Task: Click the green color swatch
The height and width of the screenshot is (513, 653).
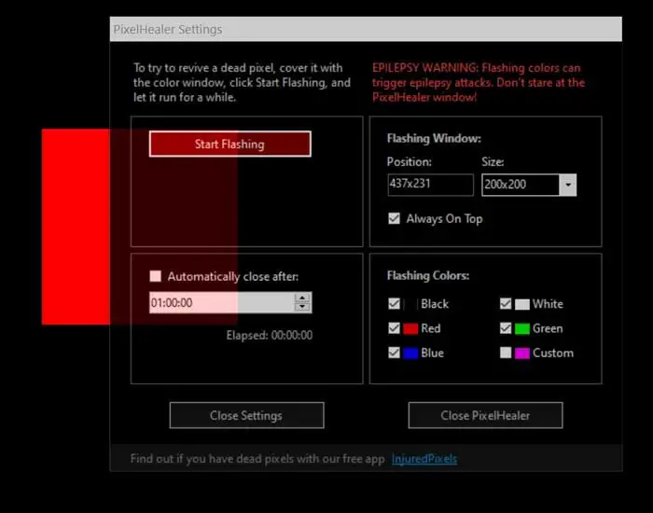Action: pos(522,328)
